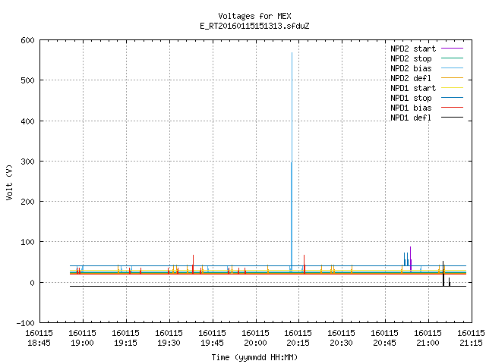Click the x-axis label 'Time (yymmdd HH:MM)'
The height and width of the screenshot is (364, 486).
click(x=254, y=357)
